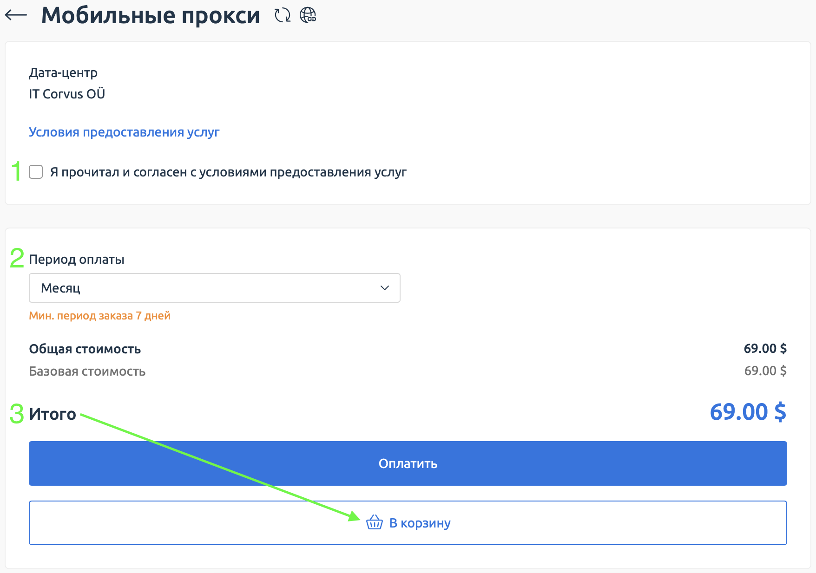The width and height of the screenshot is (816, 573).
Task: Click the globe link icon in the header
Action: 308,15
